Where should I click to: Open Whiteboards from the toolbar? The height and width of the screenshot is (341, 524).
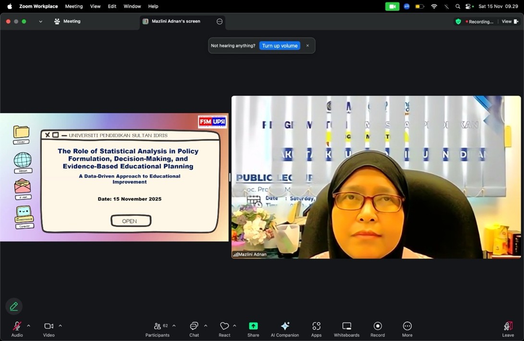point(347,329)
